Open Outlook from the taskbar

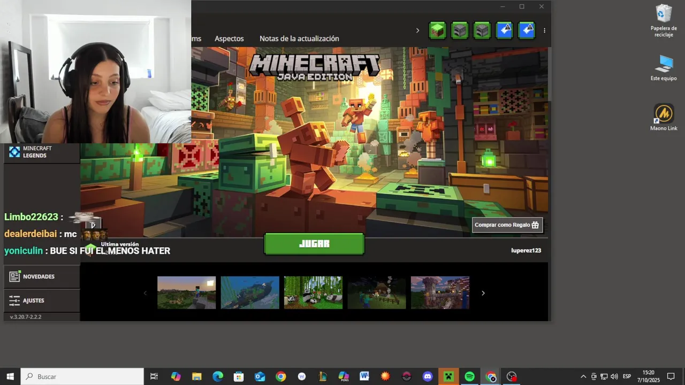(x=260, y=376)
